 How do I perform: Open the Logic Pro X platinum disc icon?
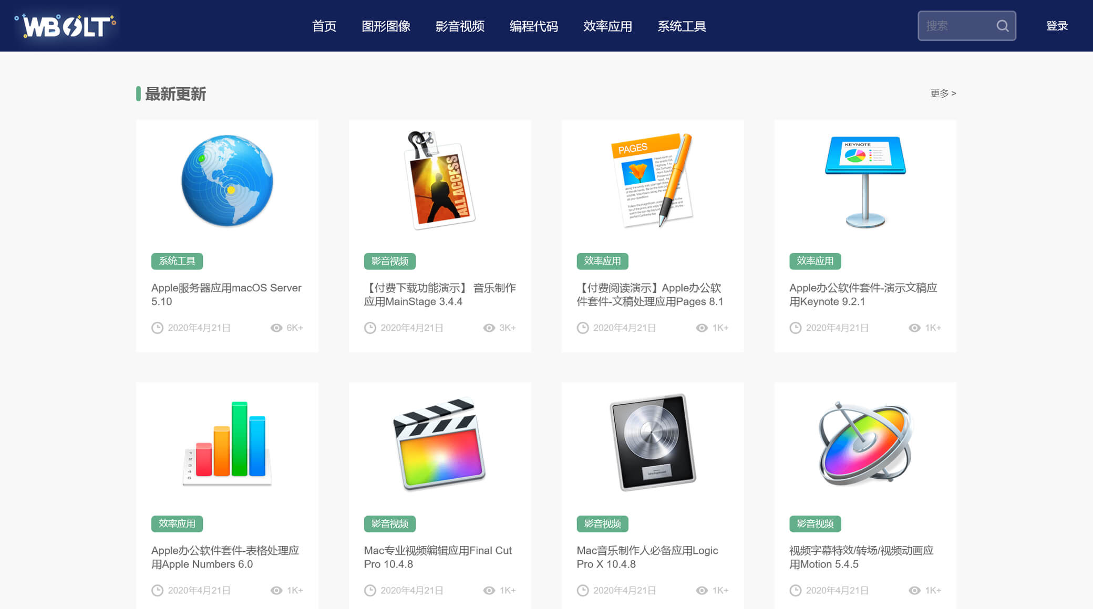(653, 443)
